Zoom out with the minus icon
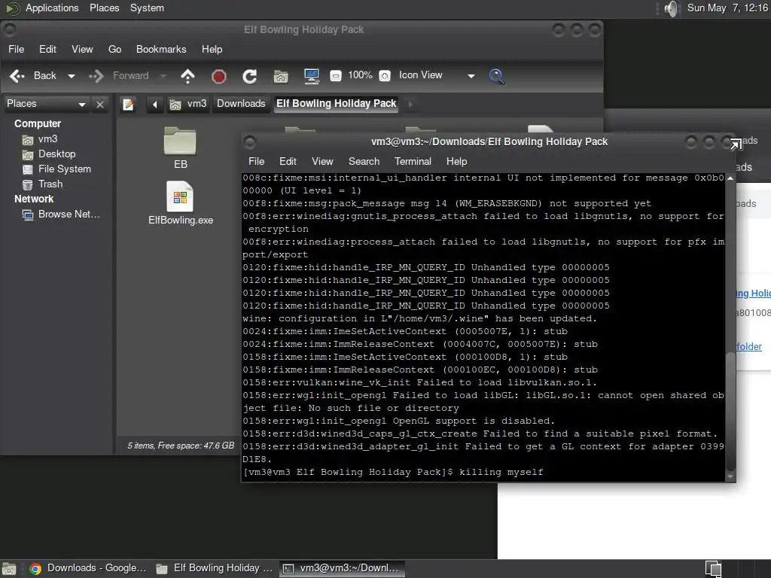 [x=336, y=76]
